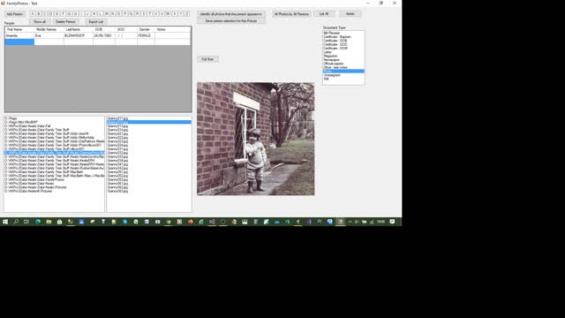
Task: Filter people by letter A button
Action: (x=33, y=14)
